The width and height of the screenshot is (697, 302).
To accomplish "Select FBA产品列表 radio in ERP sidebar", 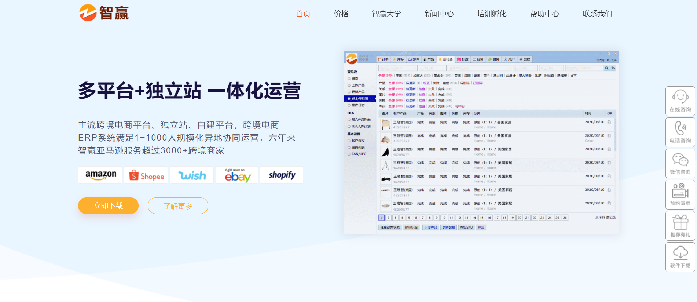I will 349,120.
